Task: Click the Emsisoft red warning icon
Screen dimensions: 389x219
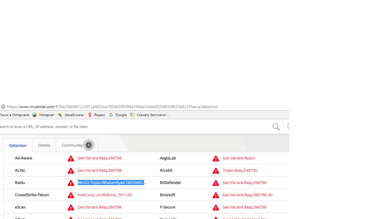Action: tap(216, 195)
